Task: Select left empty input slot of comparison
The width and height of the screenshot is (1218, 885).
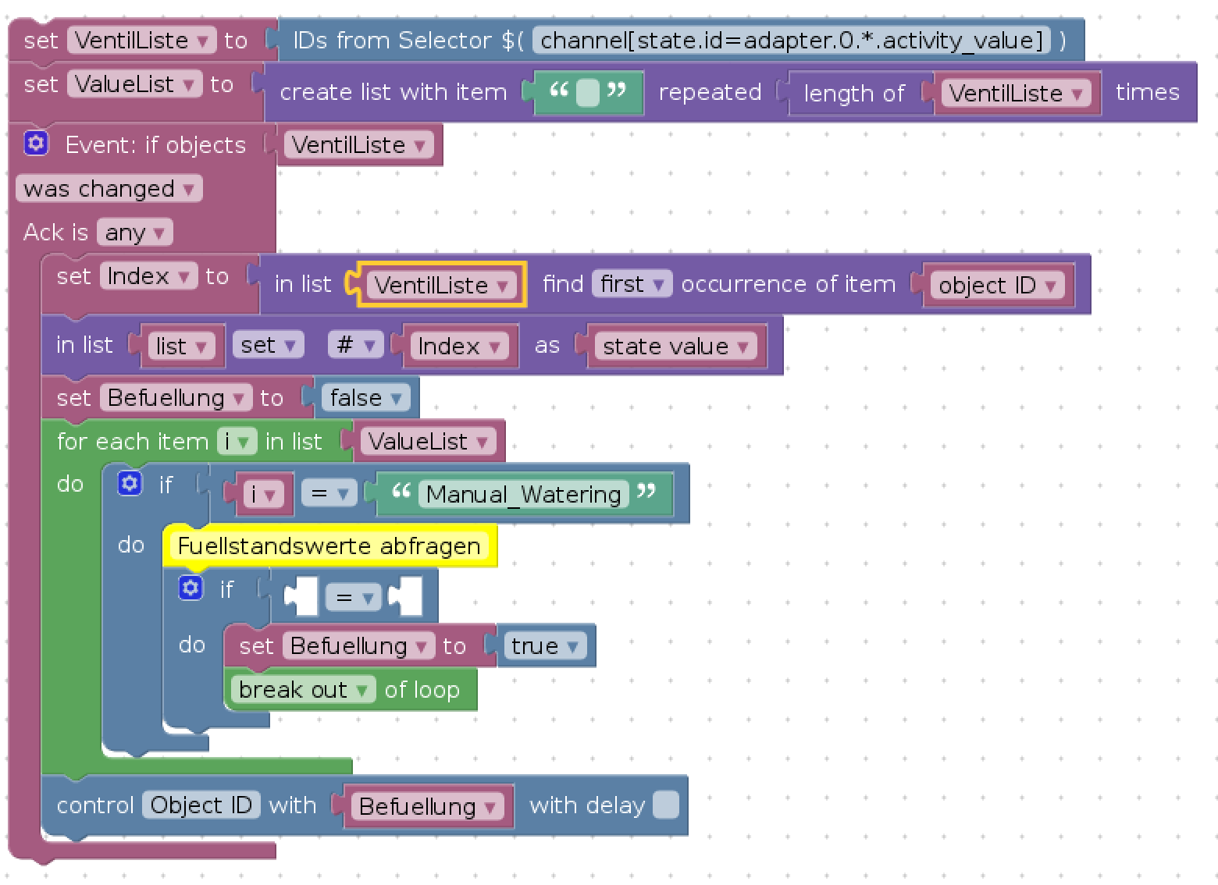Action: click(302, 598)
